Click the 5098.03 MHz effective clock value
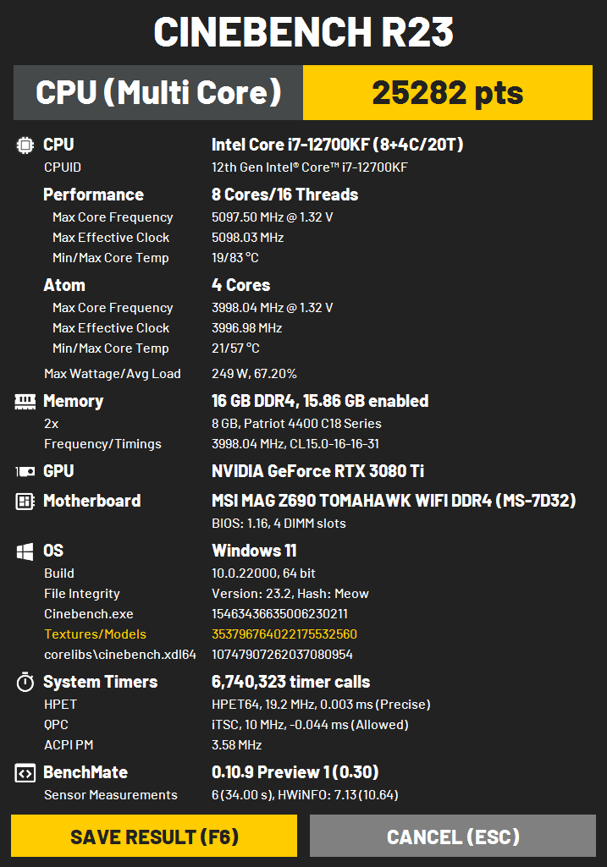607x867 pixels. coord(247,238)
